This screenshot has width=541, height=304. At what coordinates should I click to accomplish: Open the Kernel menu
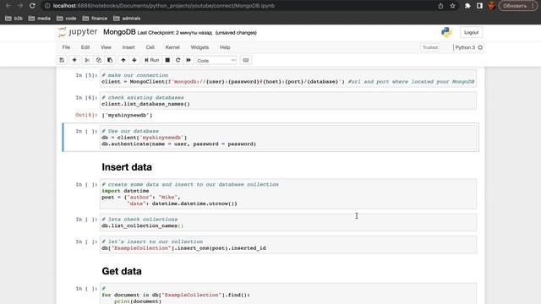click(172, 47)
